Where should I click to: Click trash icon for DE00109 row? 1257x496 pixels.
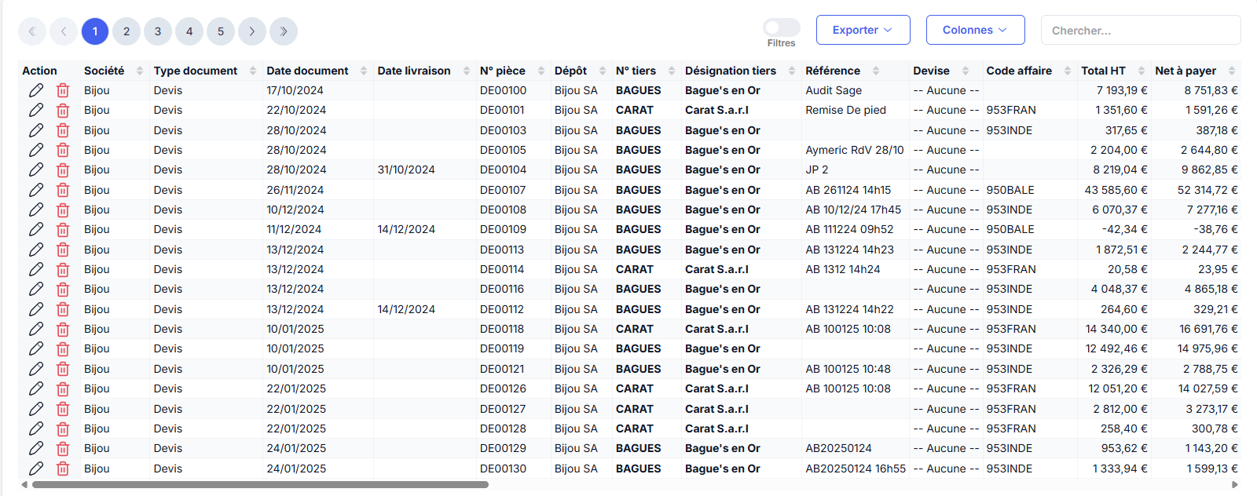[63, 230]
